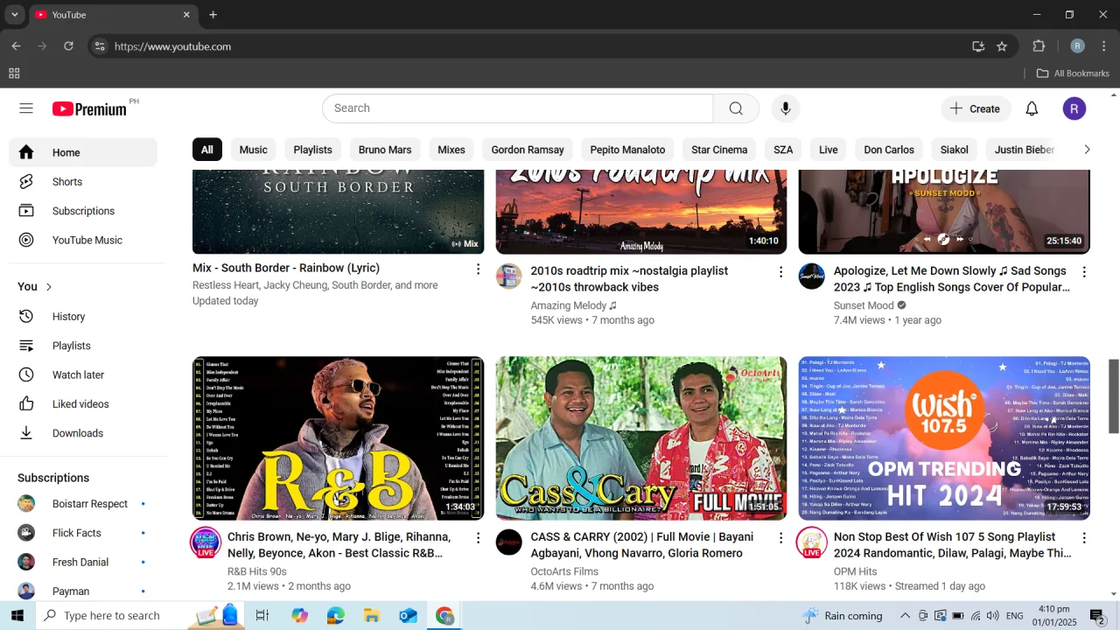Open File Explorer from taskbar
The image size is (1120, 630).
coord(372,616)
